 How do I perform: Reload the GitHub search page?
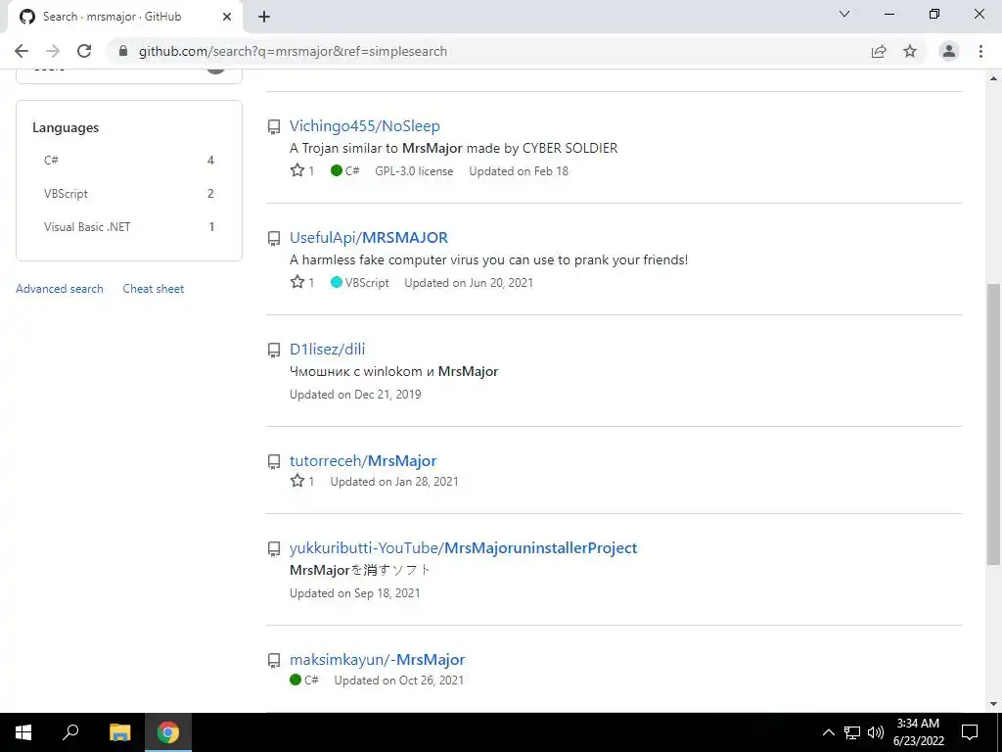coord(84,51)
